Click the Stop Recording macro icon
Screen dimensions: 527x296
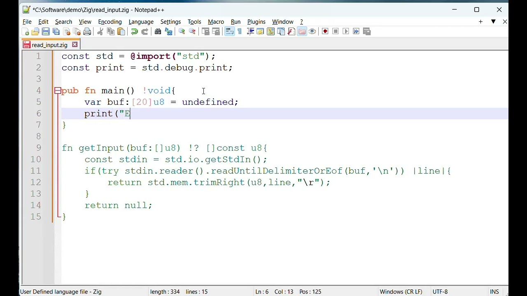336,32
